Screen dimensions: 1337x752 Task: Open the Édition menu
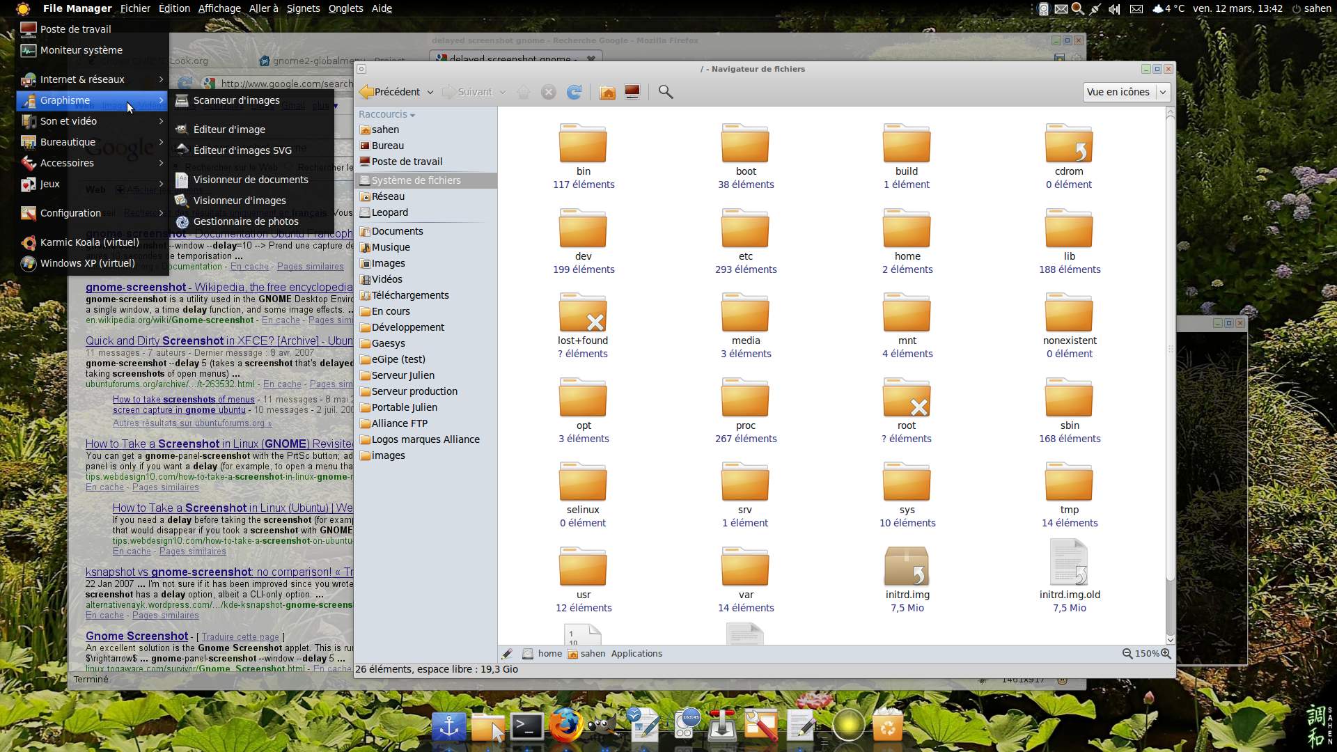pos(174,8)
